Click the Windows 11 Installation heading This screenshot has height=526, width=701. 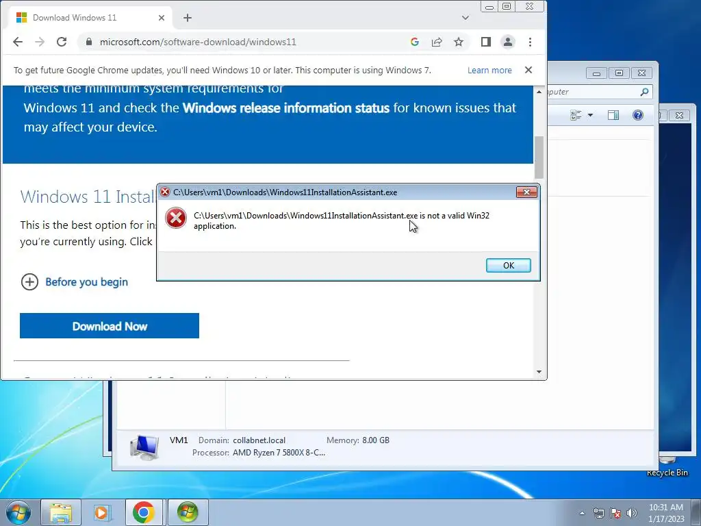click(88, 197)
